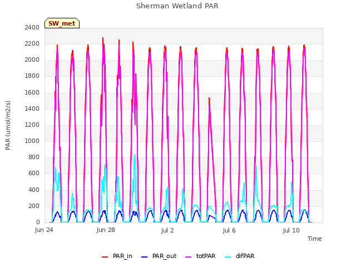The image size is (356, 267).
Task: Toggle the PAR_in legend entry
Action: [117, 256]
